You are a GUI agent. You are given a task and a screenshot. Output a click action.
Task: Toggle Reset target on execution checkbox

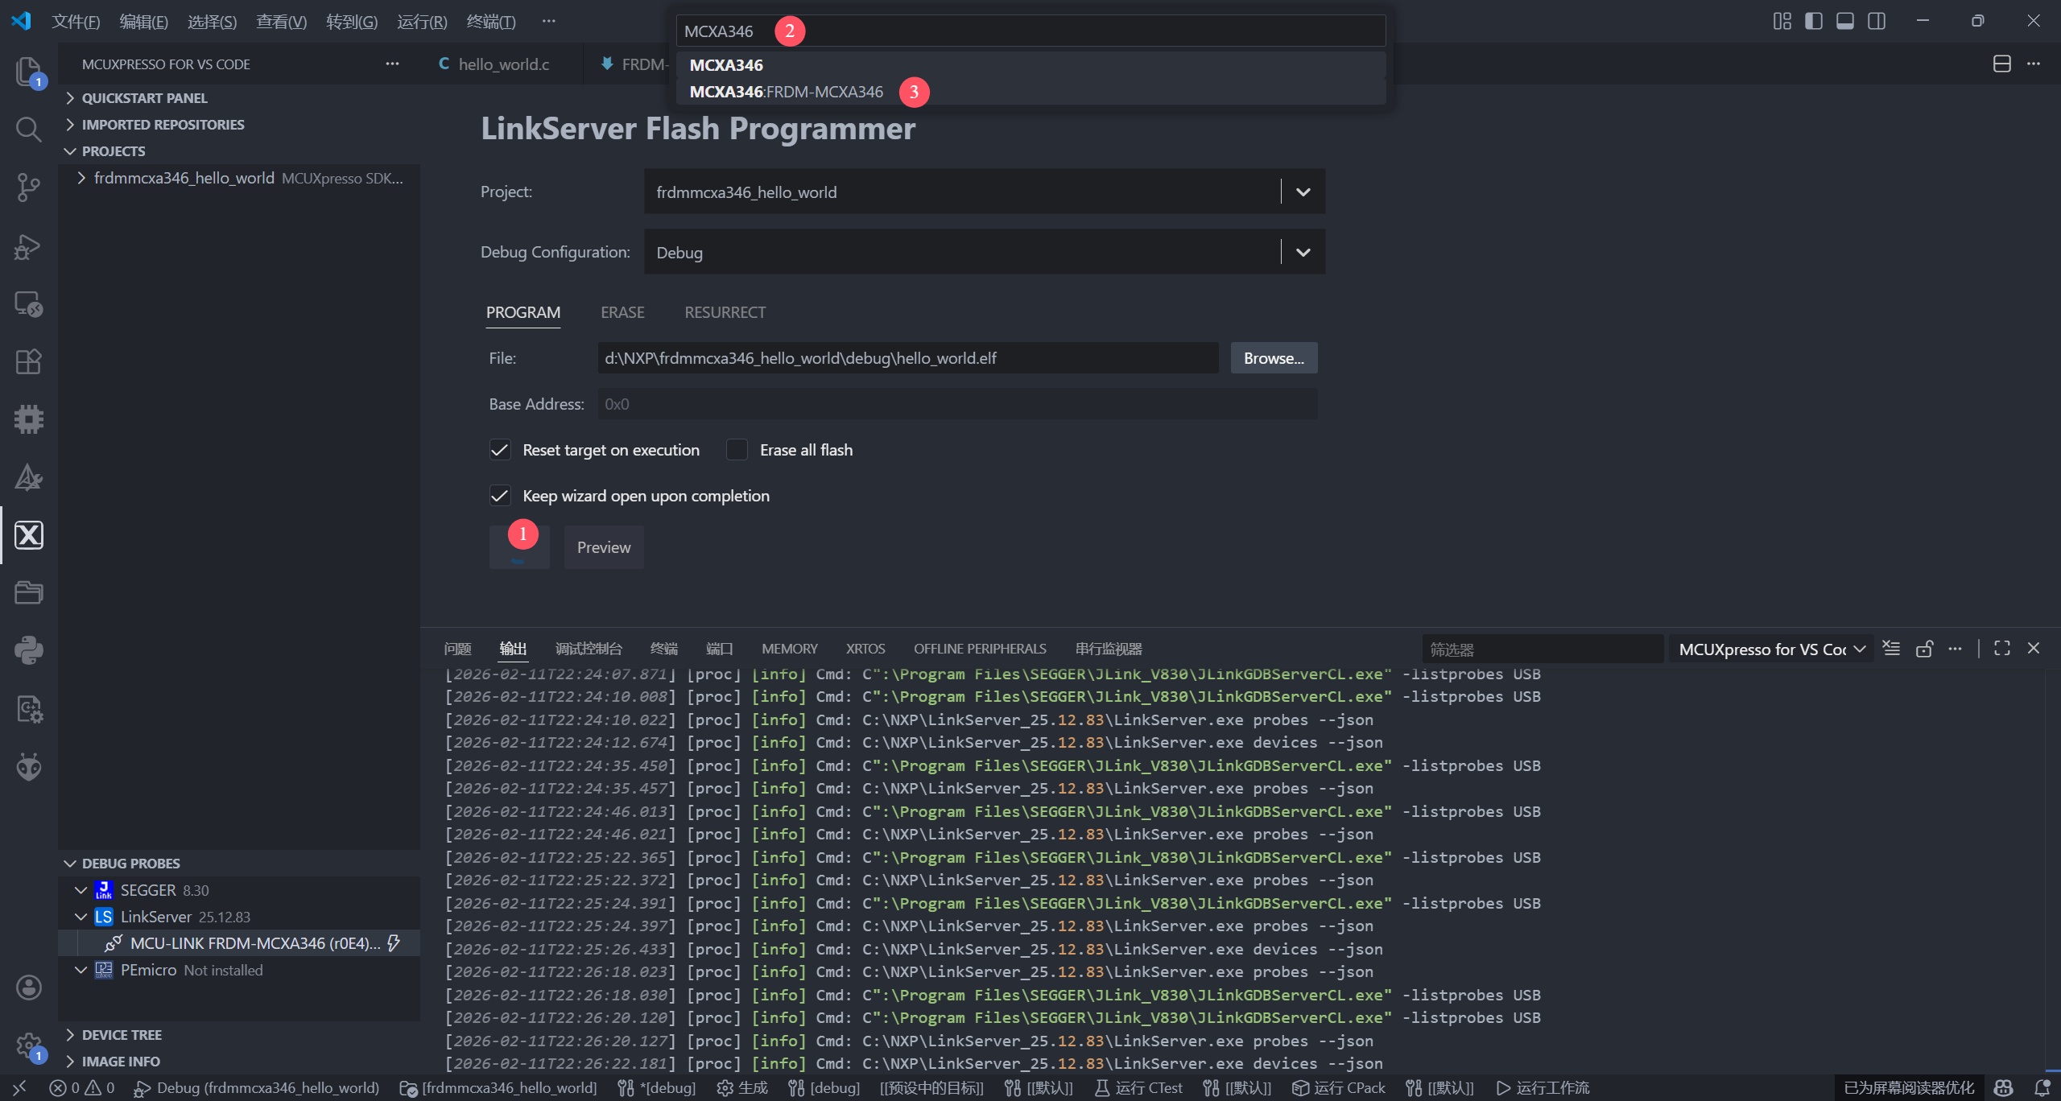[x=500, y=450]
